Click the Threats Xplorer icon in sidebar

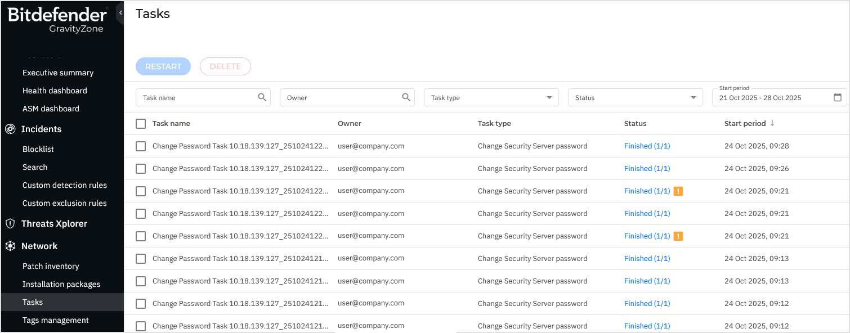pyautogui.click(x=10, y=223)
